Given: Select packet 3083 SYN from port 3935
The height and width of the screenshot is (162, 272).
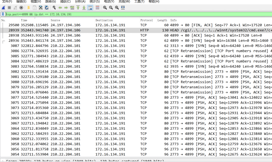Looking at the screenshot, I should pyautogui.click(x=136, y=66).
